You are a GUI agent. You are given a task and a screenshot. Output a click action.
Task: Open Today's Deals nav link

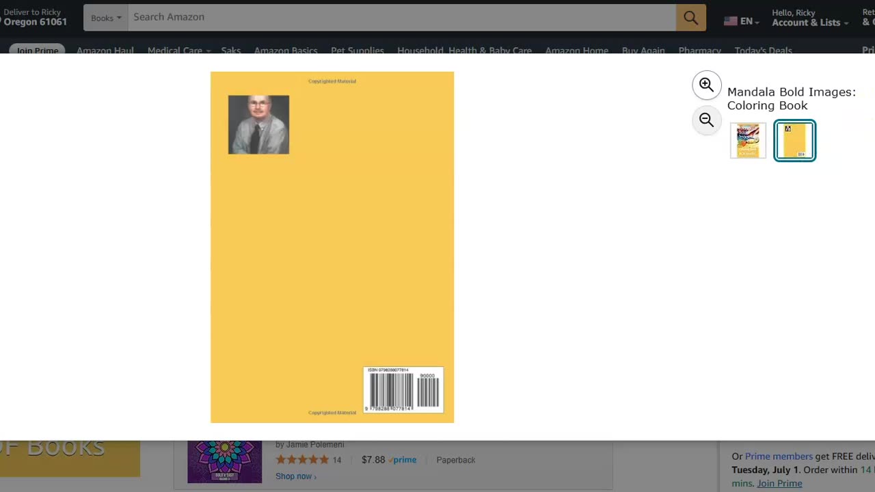763,51
